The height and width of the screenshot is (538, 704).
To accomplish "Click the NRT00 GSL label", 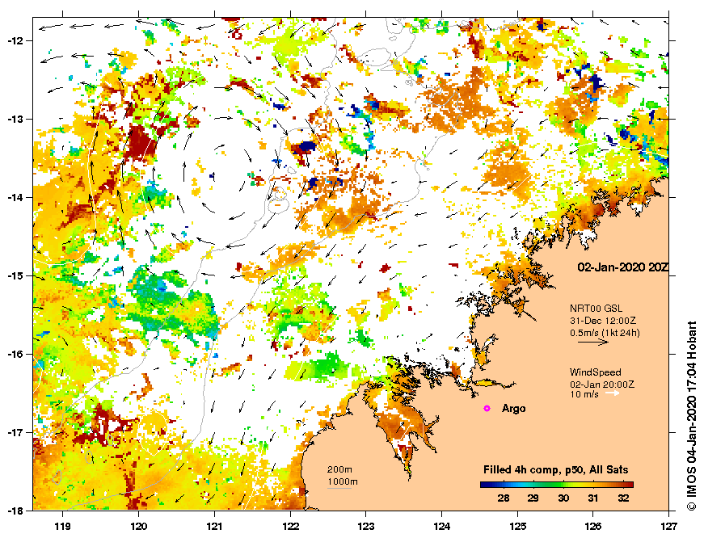I will click(596, 309).
